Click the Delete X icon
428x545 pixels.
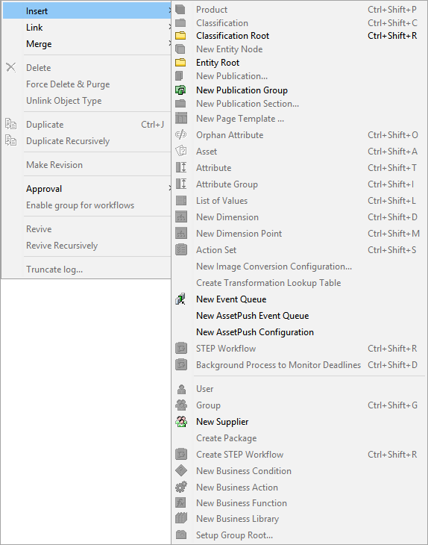tap(10, 67)
